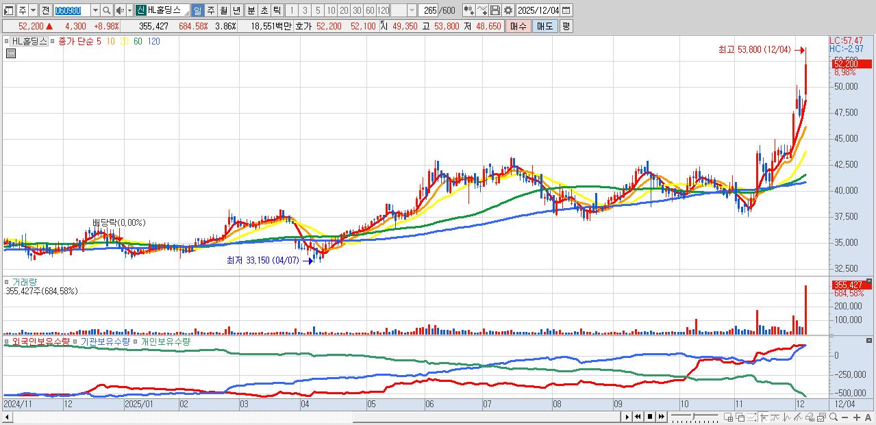Click the fast-forward replay button

pyautogui.click(x=662, y=417)
